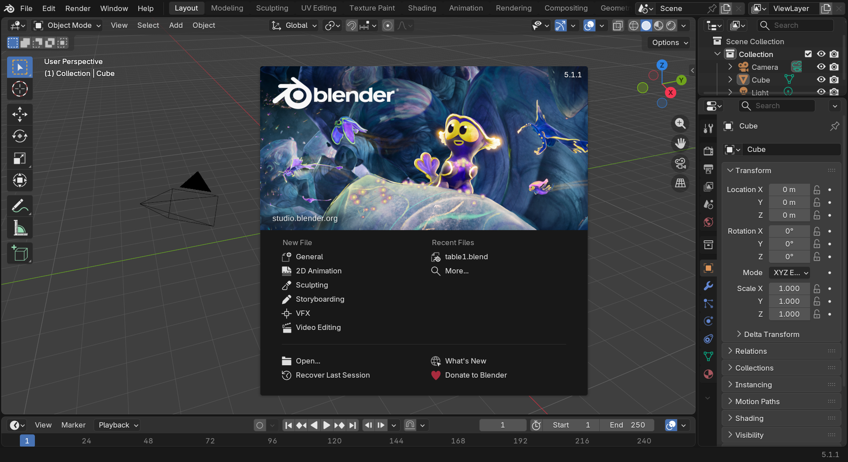Click the pan hand viewport icon
The width and height of the screenshot is (848, 462).
click(680, 144)
